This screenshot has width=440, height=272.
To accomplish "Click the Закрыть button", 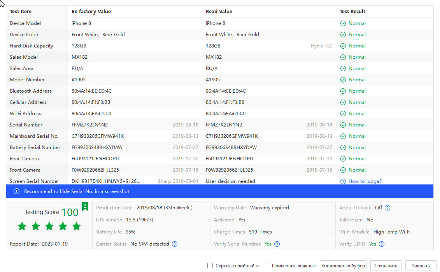I will click(421, 265).
